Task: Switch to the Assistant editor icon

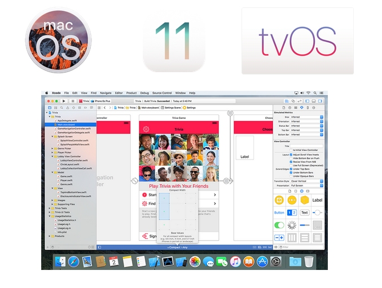Action: [293, 101]
